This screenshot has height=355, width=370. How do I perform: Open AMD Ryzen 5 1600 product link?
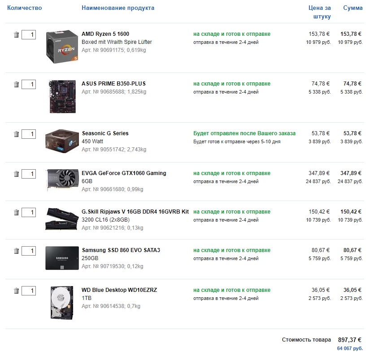tap(105, 34)
